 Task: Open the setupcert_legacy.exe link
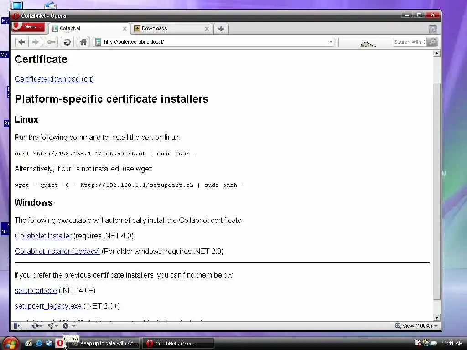pos(48,306)
